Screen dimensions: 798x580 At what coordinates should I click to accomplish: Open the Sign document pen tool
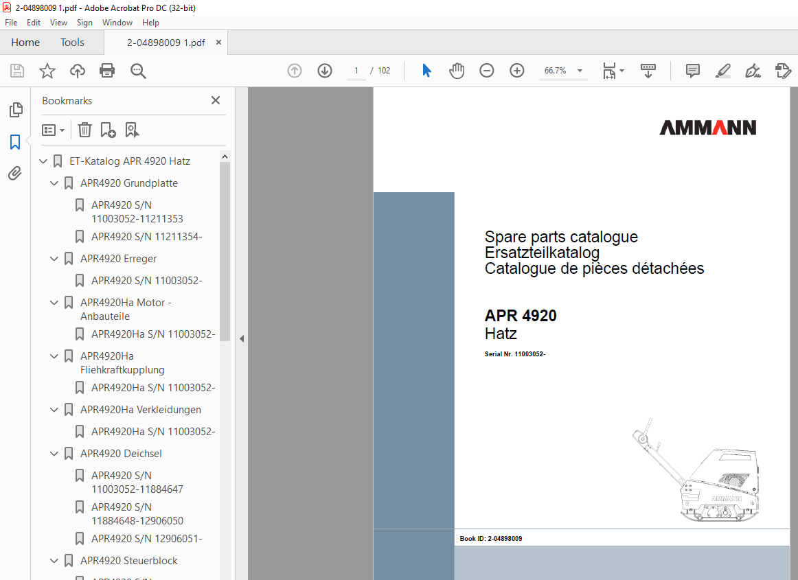(753, 71)
